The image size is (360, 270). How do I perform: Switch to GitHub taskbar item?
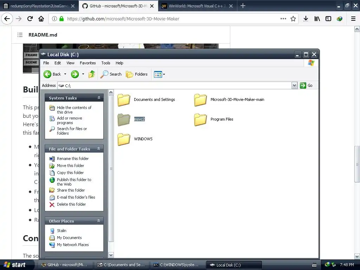(65, 265)
